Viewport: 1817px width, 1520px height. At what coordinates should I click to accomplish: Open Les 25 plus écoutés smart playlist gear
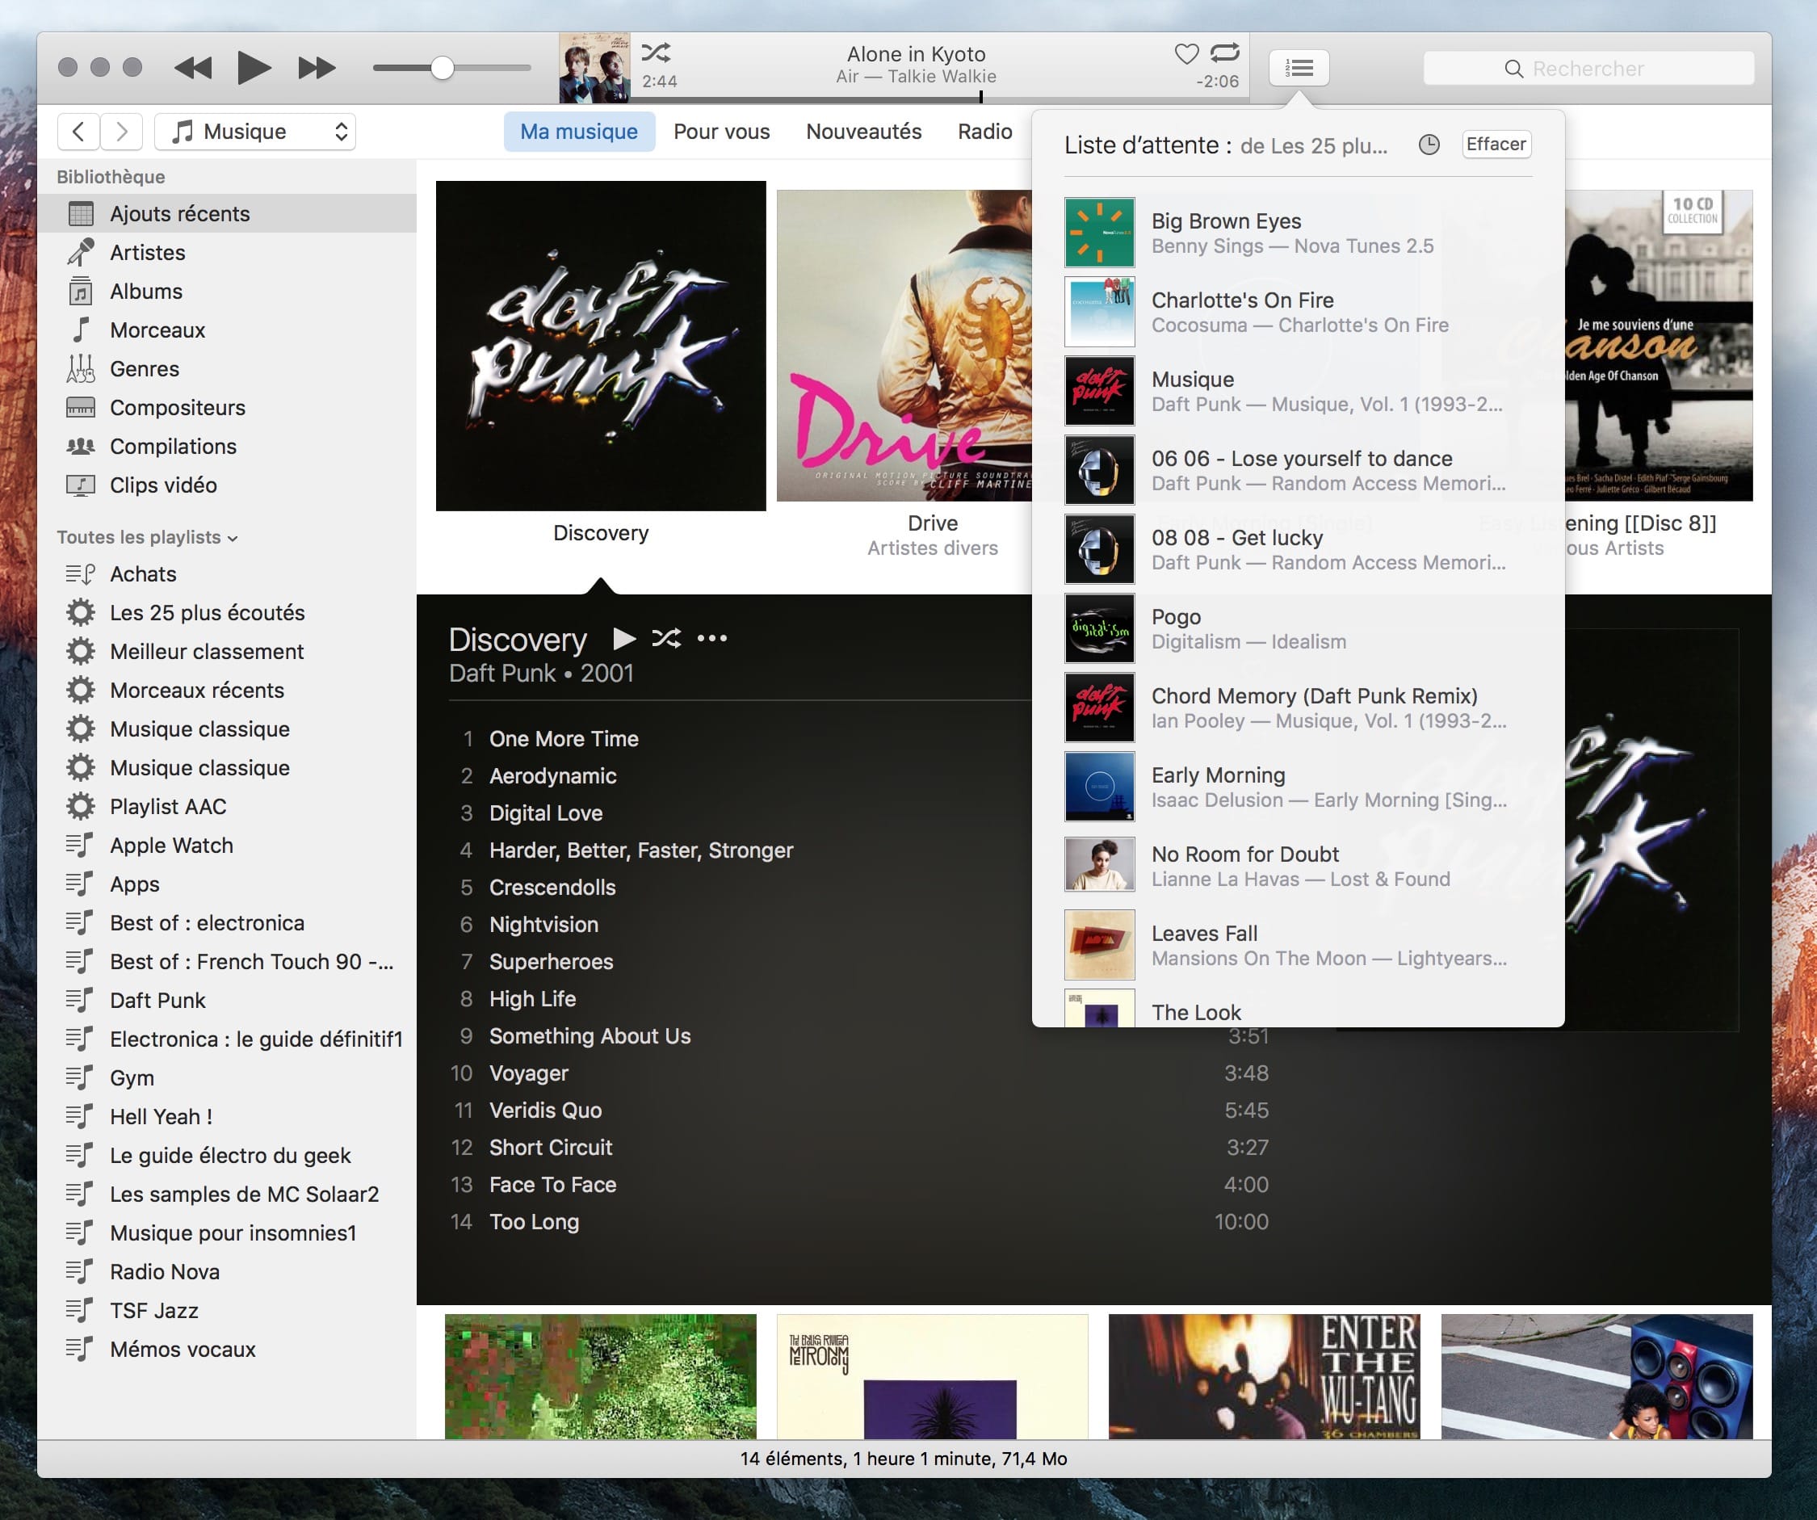(81, 612)
